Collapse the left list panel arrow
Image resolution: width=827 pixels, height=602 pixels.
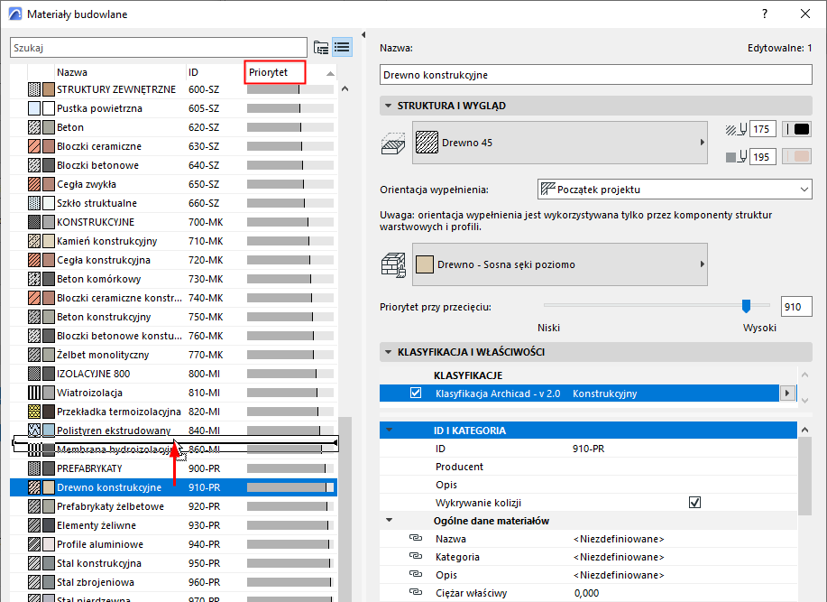[363, 35]
